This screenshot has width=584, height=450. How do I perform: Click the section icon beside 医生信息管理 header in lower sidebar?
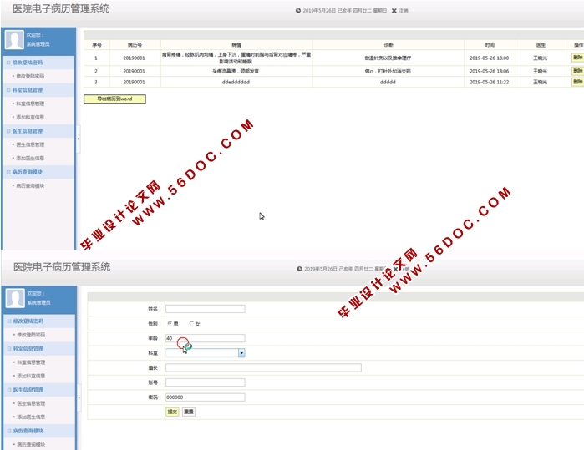pos(8,390)
